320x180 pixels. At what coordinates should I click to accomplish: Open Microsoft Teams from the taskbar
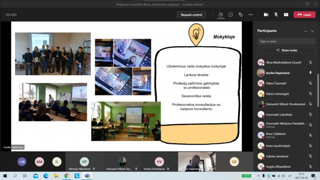click(x=87, y=176)
